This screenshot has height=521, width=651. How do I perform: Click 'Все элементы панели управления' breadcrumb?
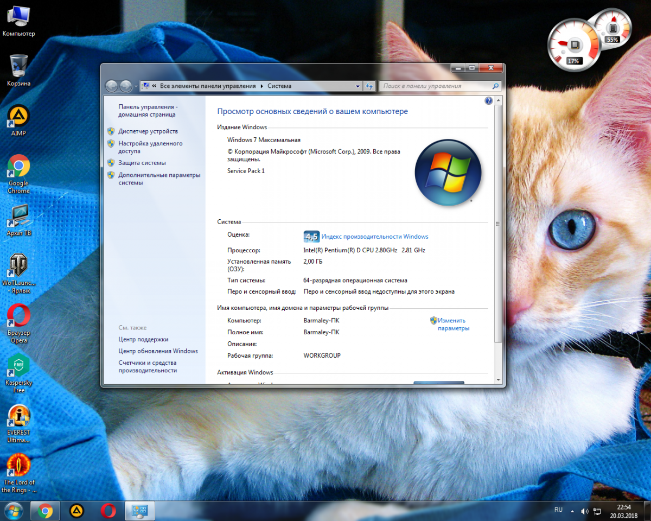coord(208,86)
